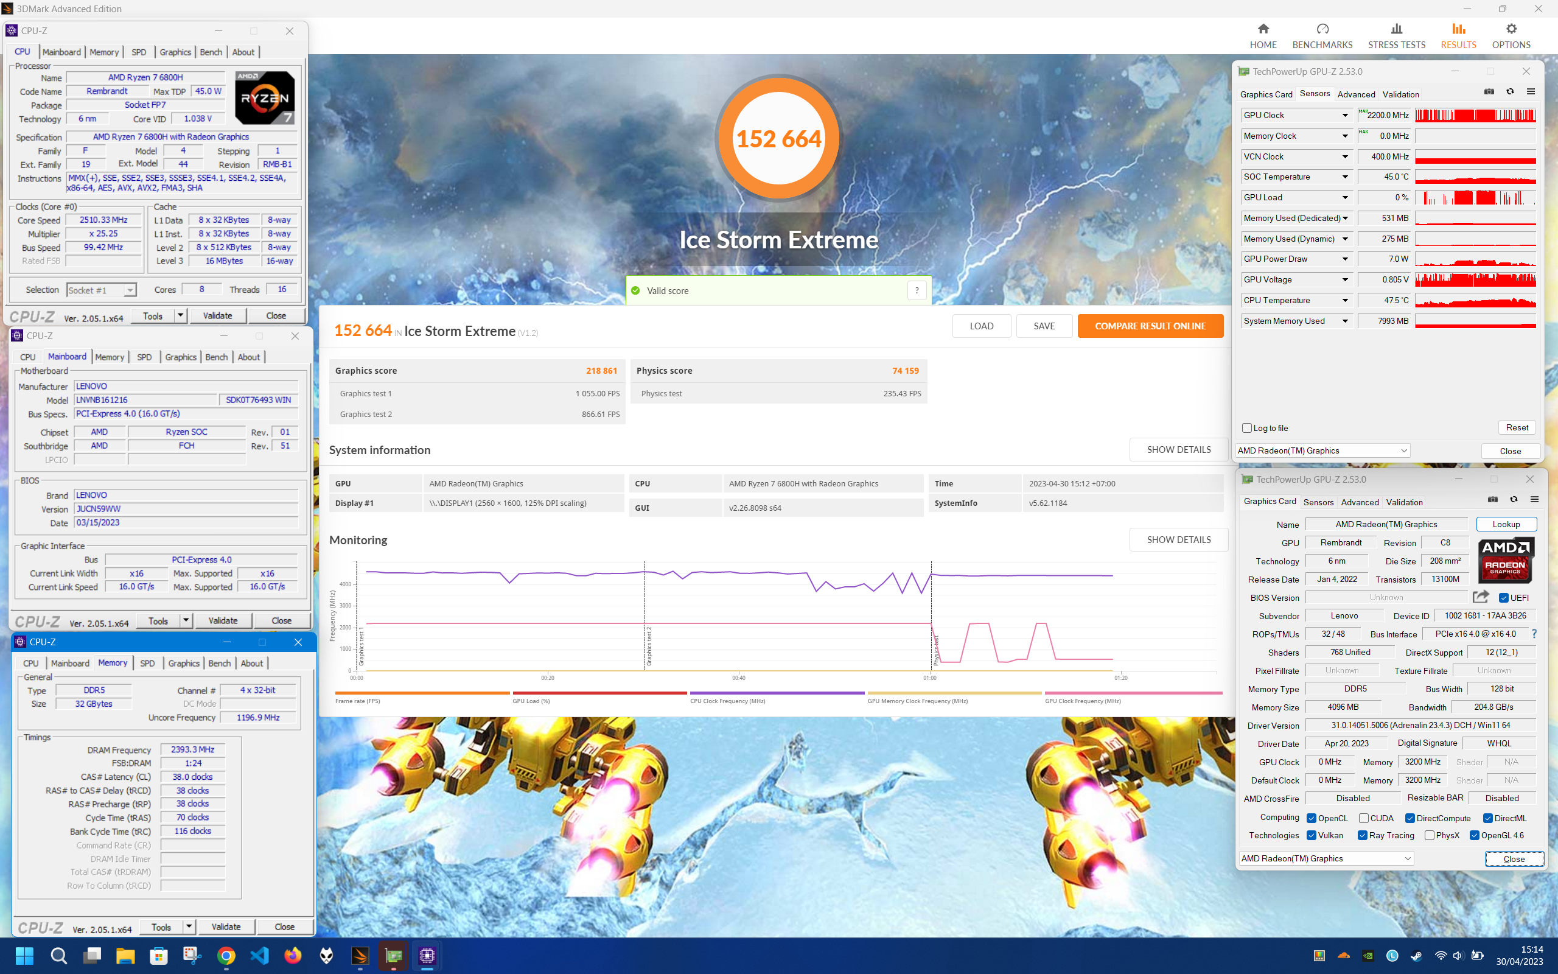This screenshot has width=1558, height=974.
Task: Click Reset in GPU-Z Sensors window
Action: point(1517,428)
